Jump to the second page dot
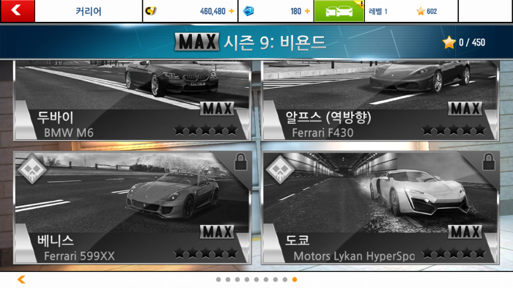This screenshot has height=288, width=513. tap(228, 279)
